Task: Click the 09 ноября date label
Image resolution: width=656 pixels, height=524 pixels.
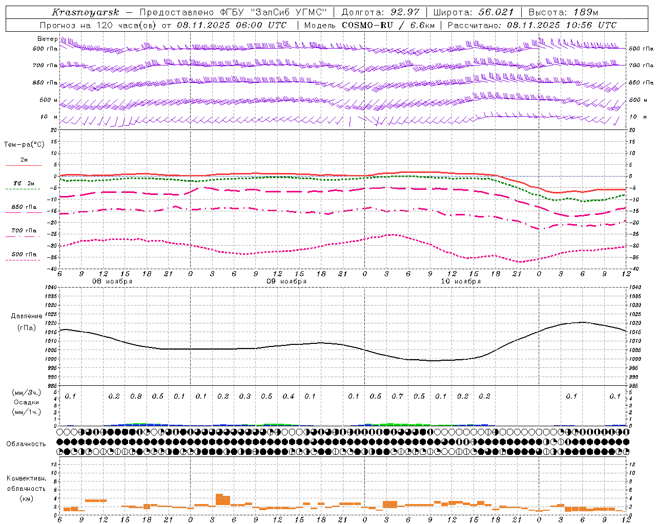Action: coord(286,281)
